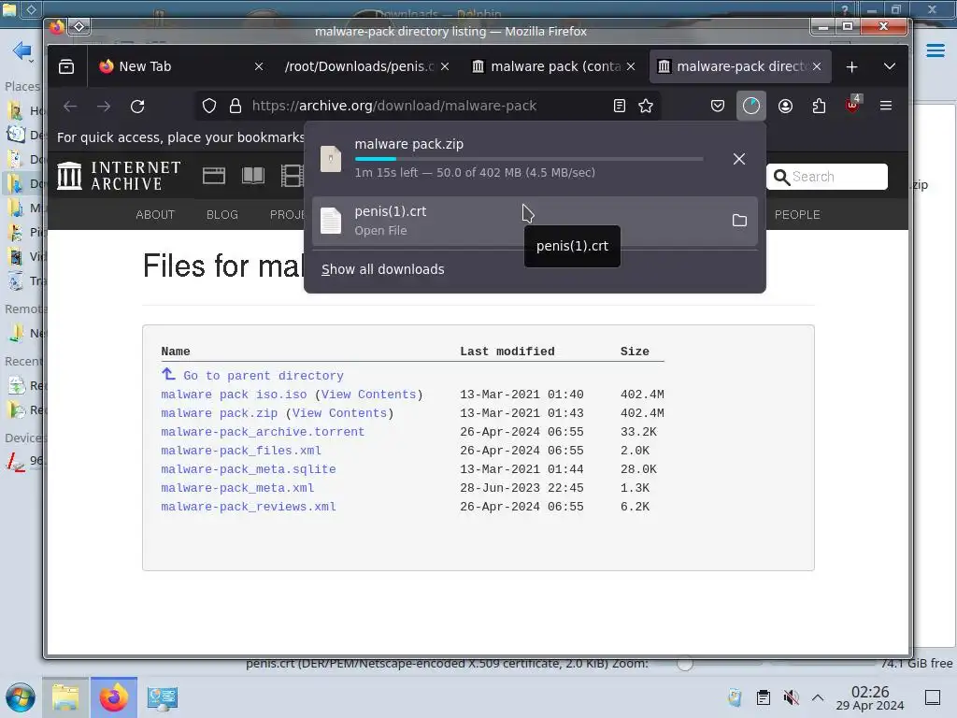Viewport: 957px width, 718px height.
Task: Go to parent directory link
Action: tap(263, 376)
